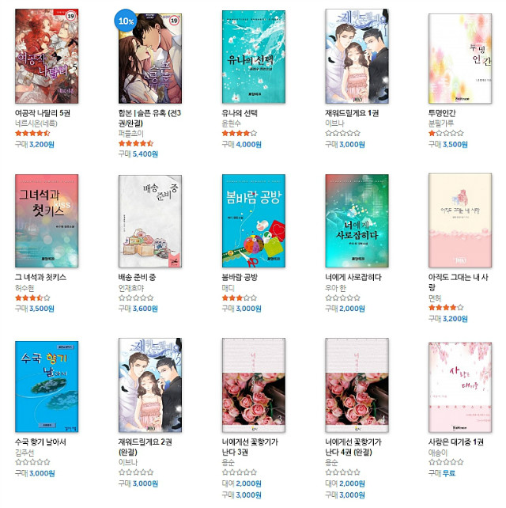Open the 유나의 선택 cover thumbnail
The width and height of the screenshot is (506, 508).
coord(254,57)
